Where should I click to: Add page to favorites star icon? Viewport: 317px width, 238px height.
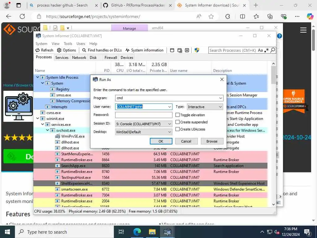point(211,16)
